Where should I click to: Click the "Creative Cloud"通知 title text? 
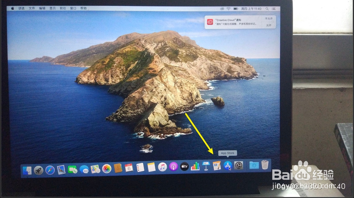coord(228,20)
